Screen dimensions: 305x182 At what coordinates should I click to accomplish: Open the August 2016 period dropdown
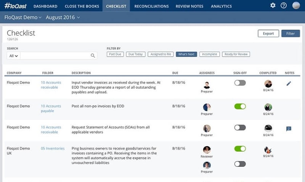63,18
